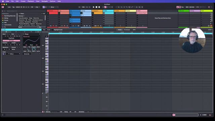Screen dimensions: 215x121
Task: Open the 1 Bar quantization dropdown
Action: point(38,7)
